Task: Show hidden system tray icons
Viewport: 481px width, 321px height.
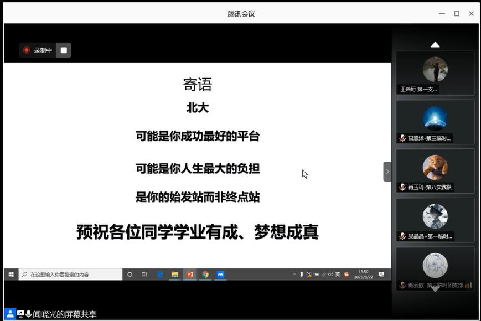Action: pos(294,275)
